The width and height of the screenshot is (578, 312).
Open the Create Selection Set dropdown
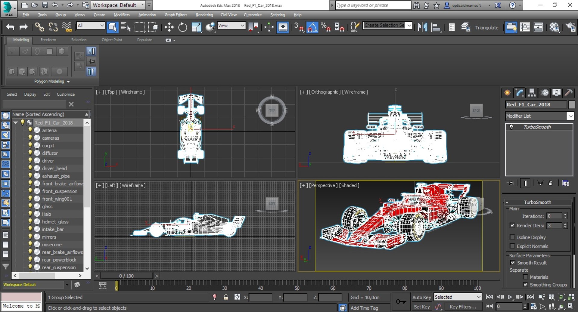(388, 25)
